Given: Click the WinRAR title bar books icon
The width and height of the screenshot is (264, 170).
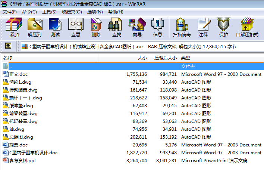Looking at the screenshot, I should coord(3,4).
